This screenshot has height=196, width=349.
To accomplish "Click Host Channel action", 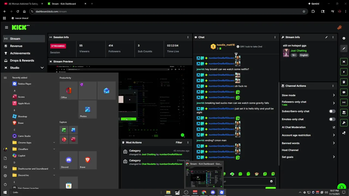I will pyautogui.click(x=290, y=150).
